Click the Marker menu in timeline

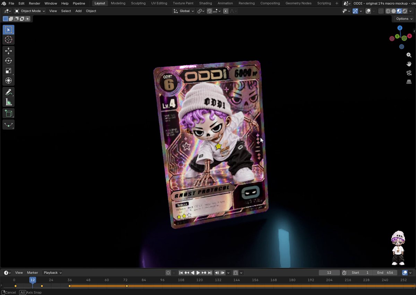[33, 273]
